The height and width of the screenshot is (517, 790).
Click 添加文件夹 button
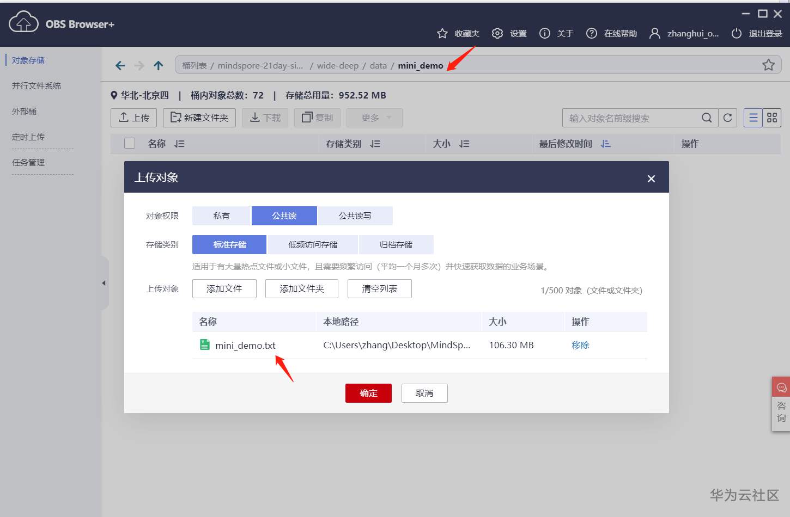[302, 288]
